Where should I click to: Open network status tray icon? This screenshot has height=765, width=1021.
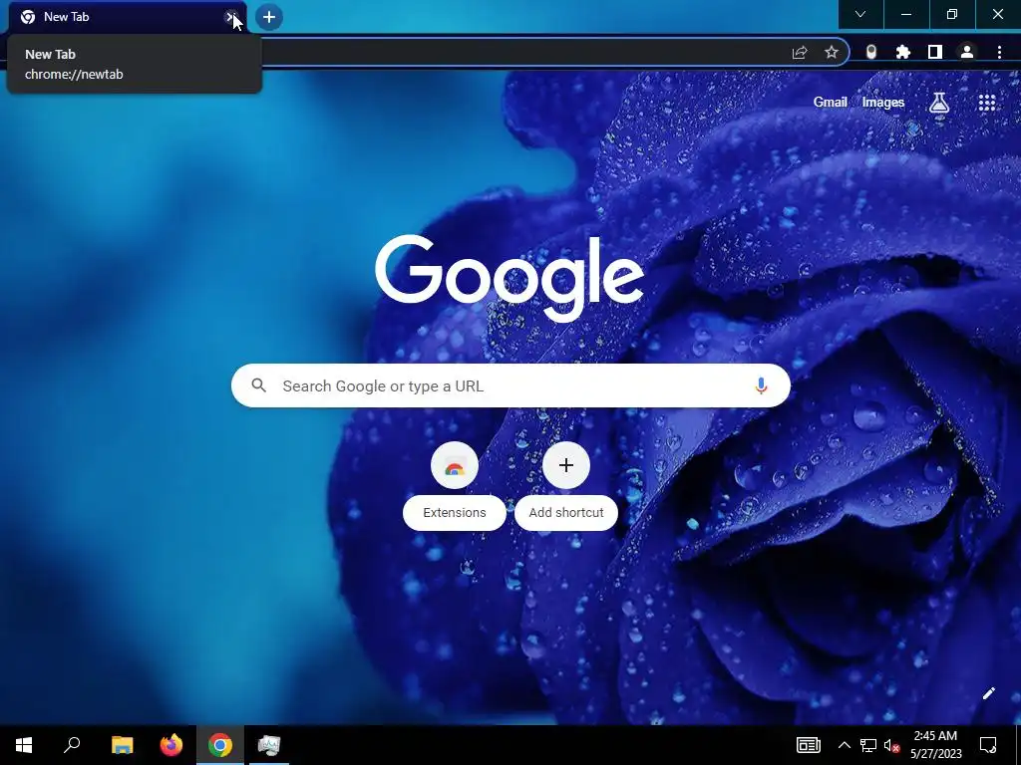(868, 745)
